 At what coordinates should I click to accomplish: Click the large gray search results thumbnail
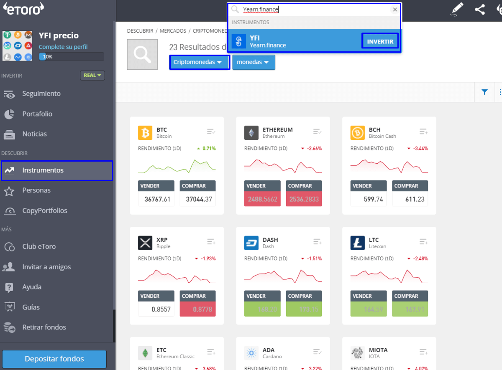coord(142,54)
